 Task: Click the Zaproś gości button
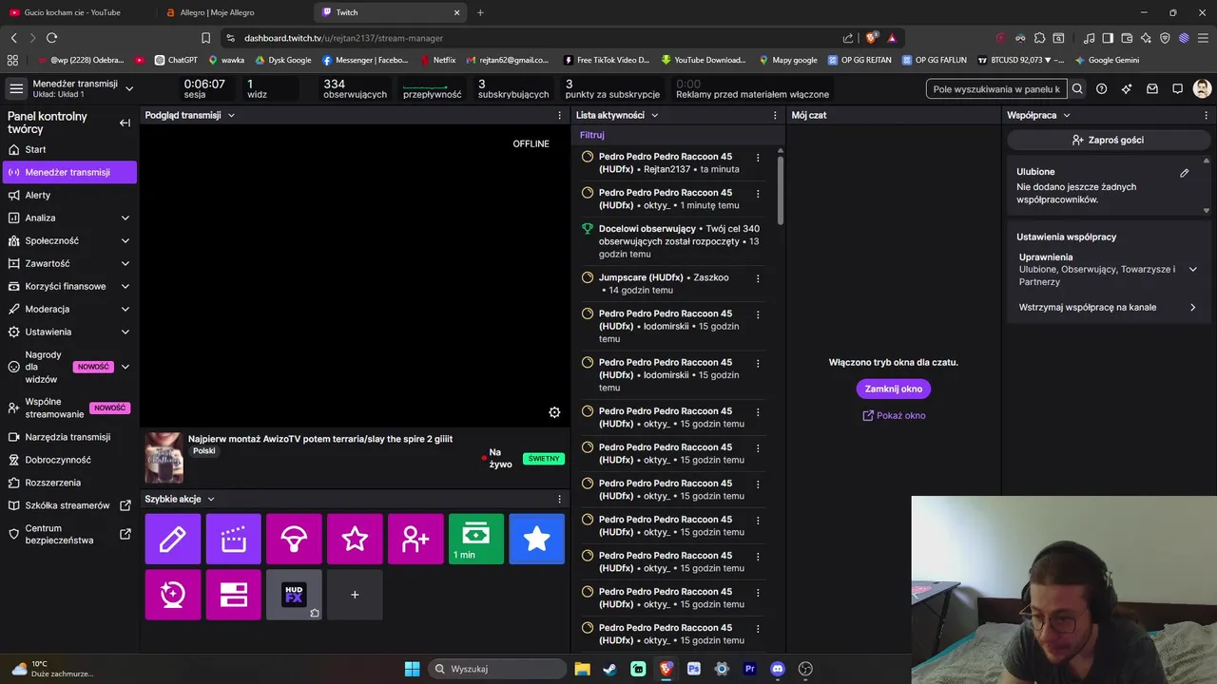point(1108,140)
